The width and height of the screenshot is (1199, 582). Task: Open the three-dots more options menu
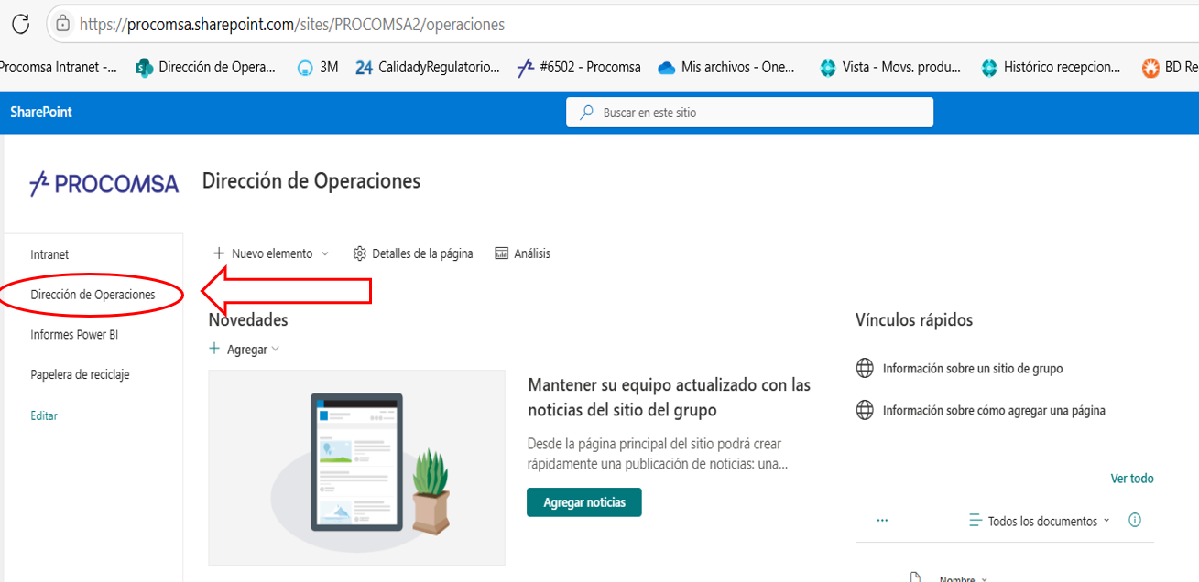click(x=882, y=521)
